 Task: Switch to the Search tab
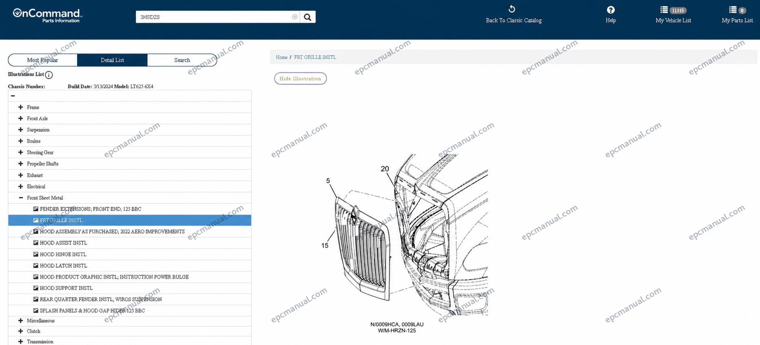point(182,60)
